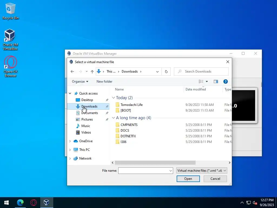Select the [BOOT] folder
277x208 pixels.
click(x=126, y=110)
